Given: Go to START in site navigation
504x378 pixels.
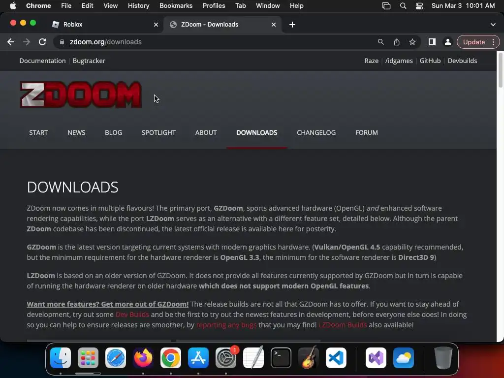Looking at the screenshot, I should [38, 132].
